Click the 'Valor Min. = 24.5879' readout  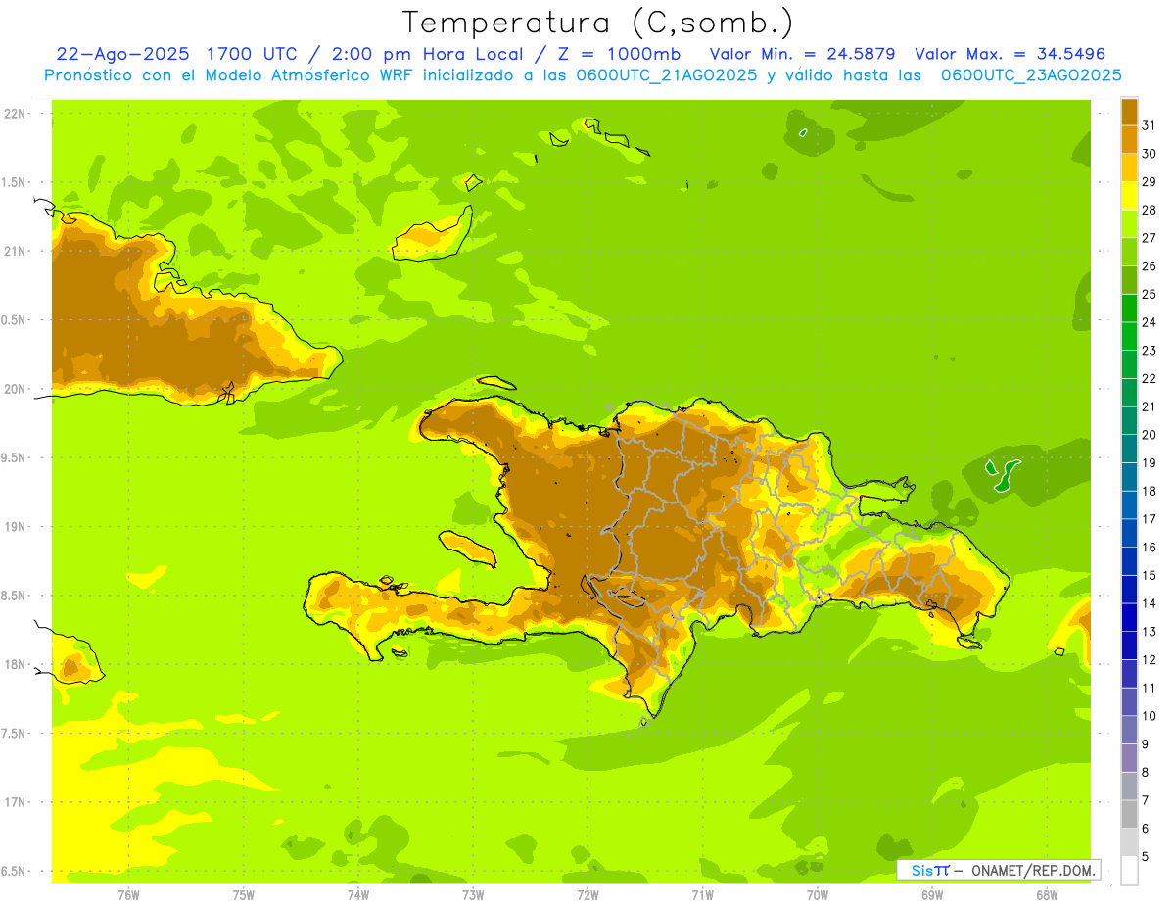tap(802, 54)
